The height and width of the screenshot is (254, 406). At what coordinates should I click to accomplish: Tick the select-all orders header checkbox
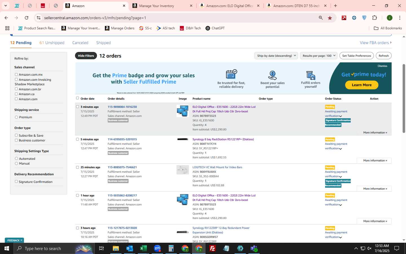78,98
